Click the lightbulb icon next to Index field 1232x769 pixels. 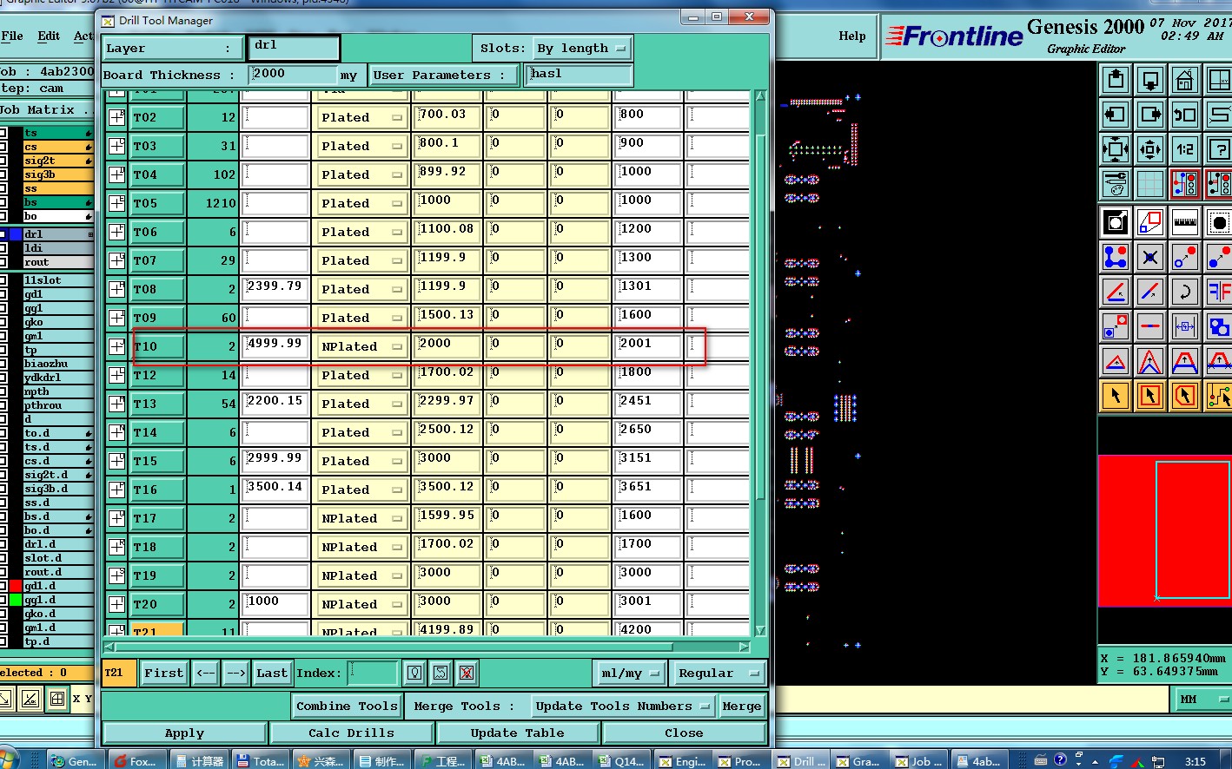[x=414, y=673]
